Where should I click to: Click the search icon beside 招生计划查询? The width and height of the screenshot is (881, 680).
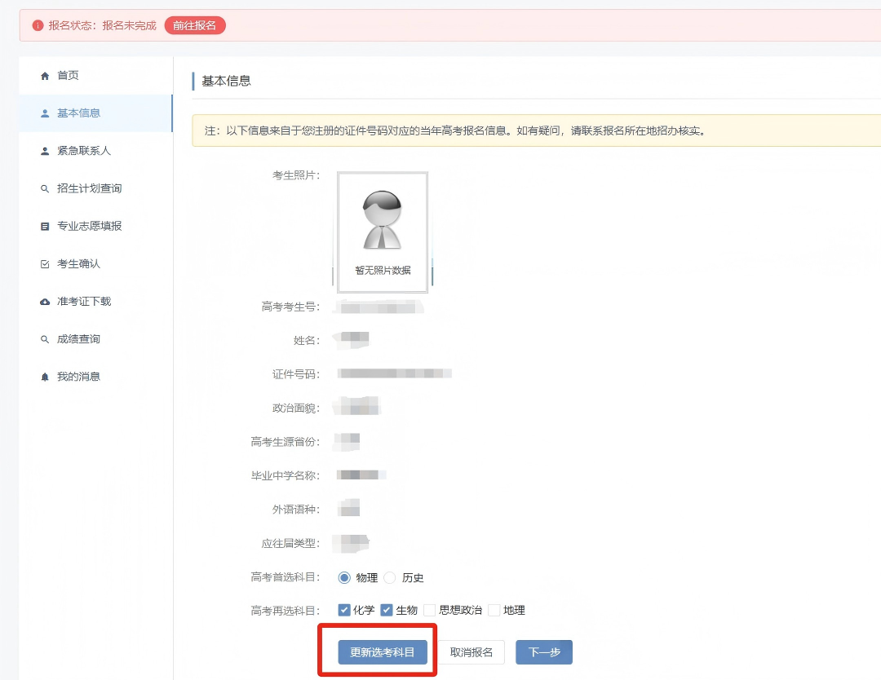45,188
